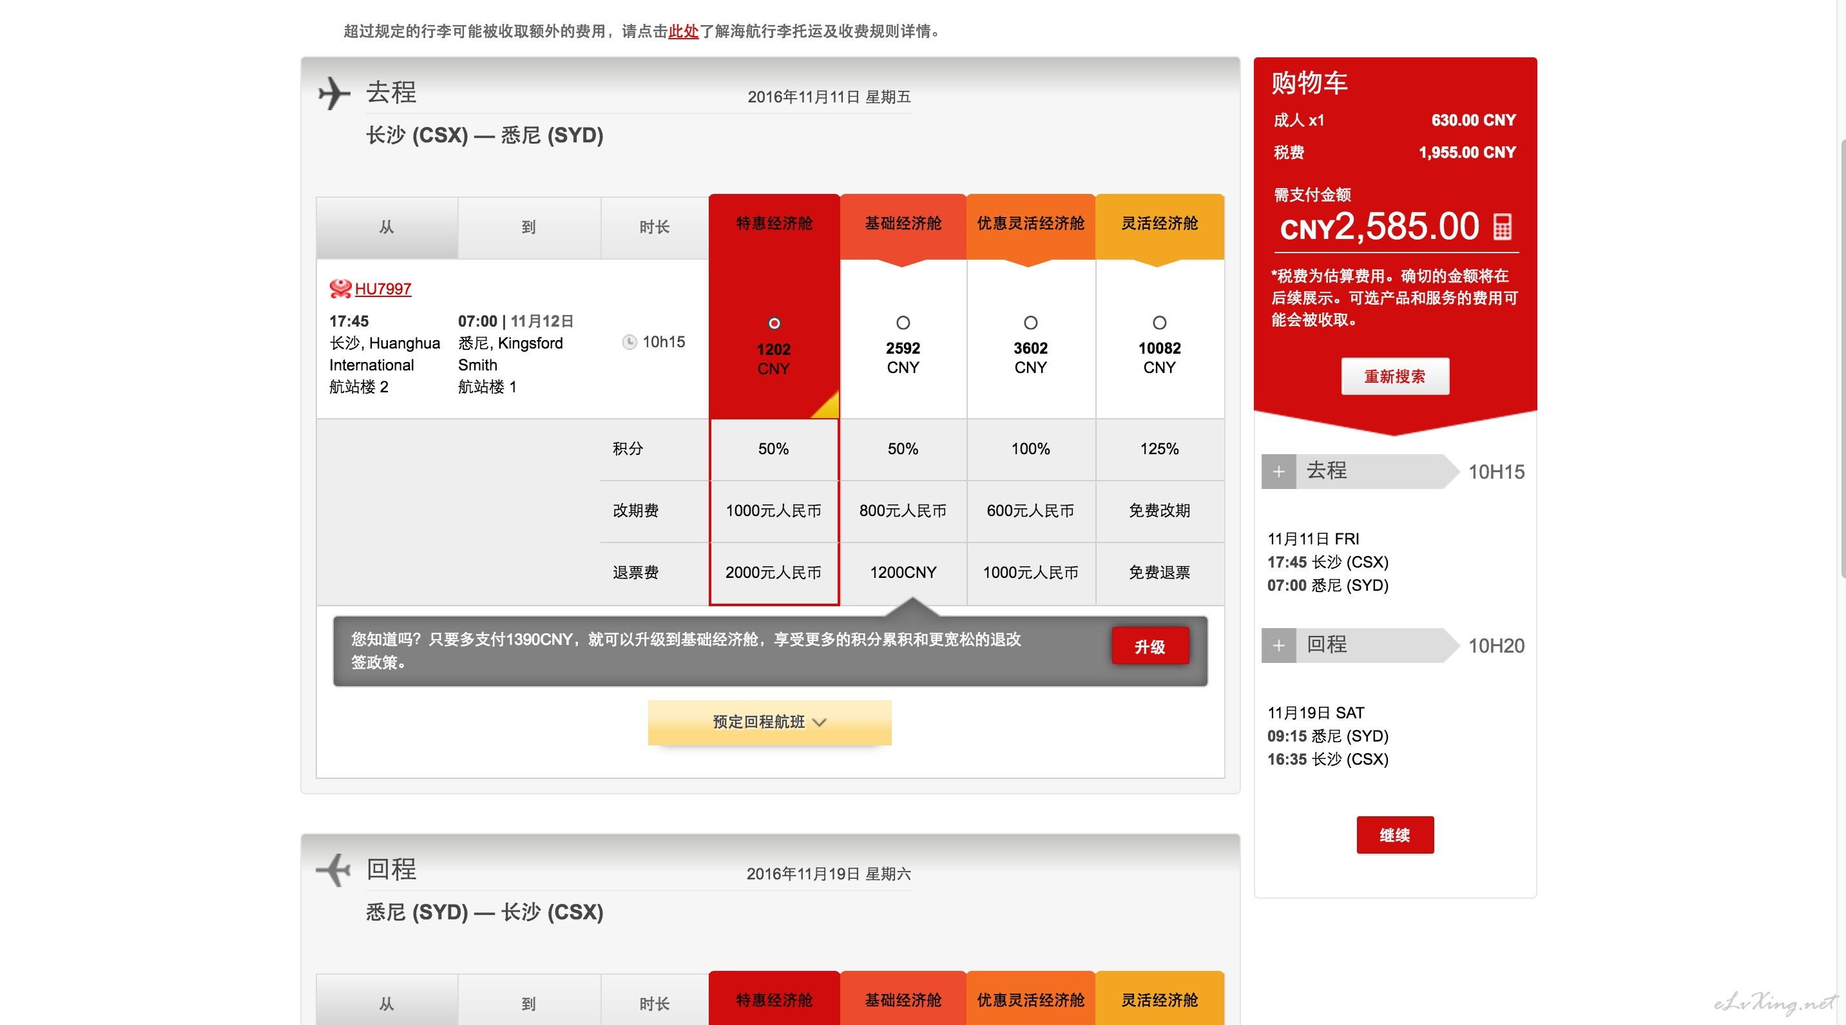Click the clock icon next to 10h15
The height and width of the screenshot is (1025, 1846).
[630, 342]
